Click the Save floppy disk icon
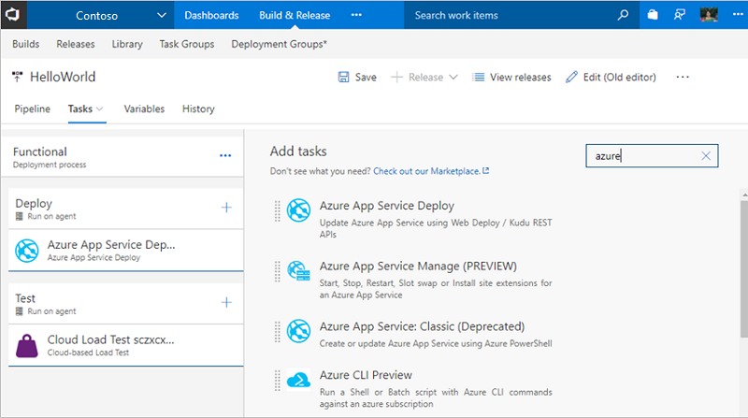Screen dimensions: 748x418 point(343,78)
